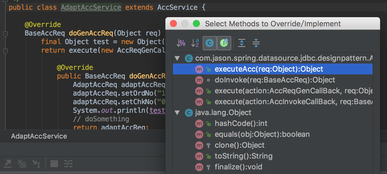Expand all nodes in method tree

click(242, 43)
